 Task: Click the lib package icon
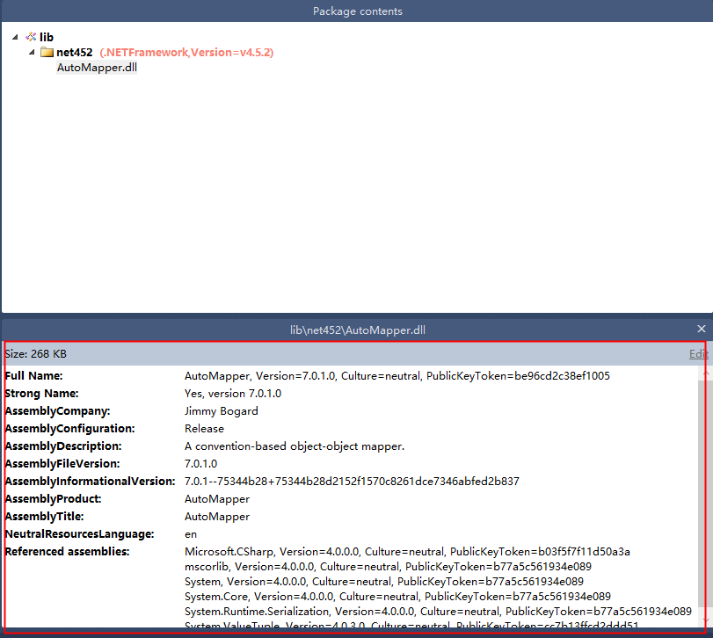click(31, 37)
